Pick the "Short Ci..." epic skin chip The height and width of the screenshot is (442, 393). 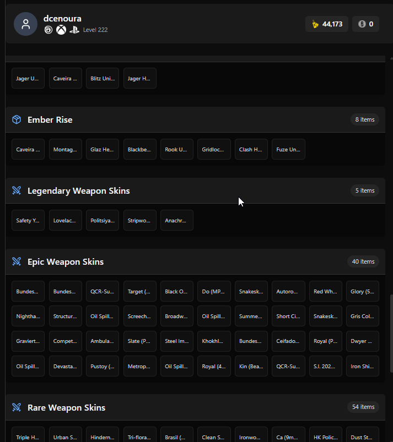[x=288, y=317]
